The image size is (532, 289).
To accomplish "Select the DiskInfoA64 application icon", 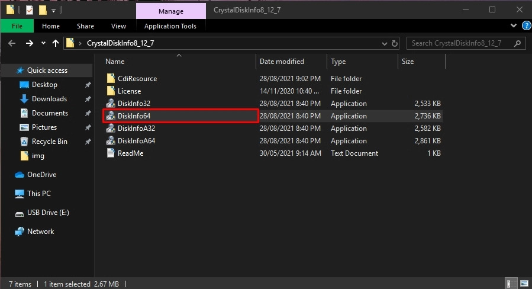I will click(x=111, y=140).
